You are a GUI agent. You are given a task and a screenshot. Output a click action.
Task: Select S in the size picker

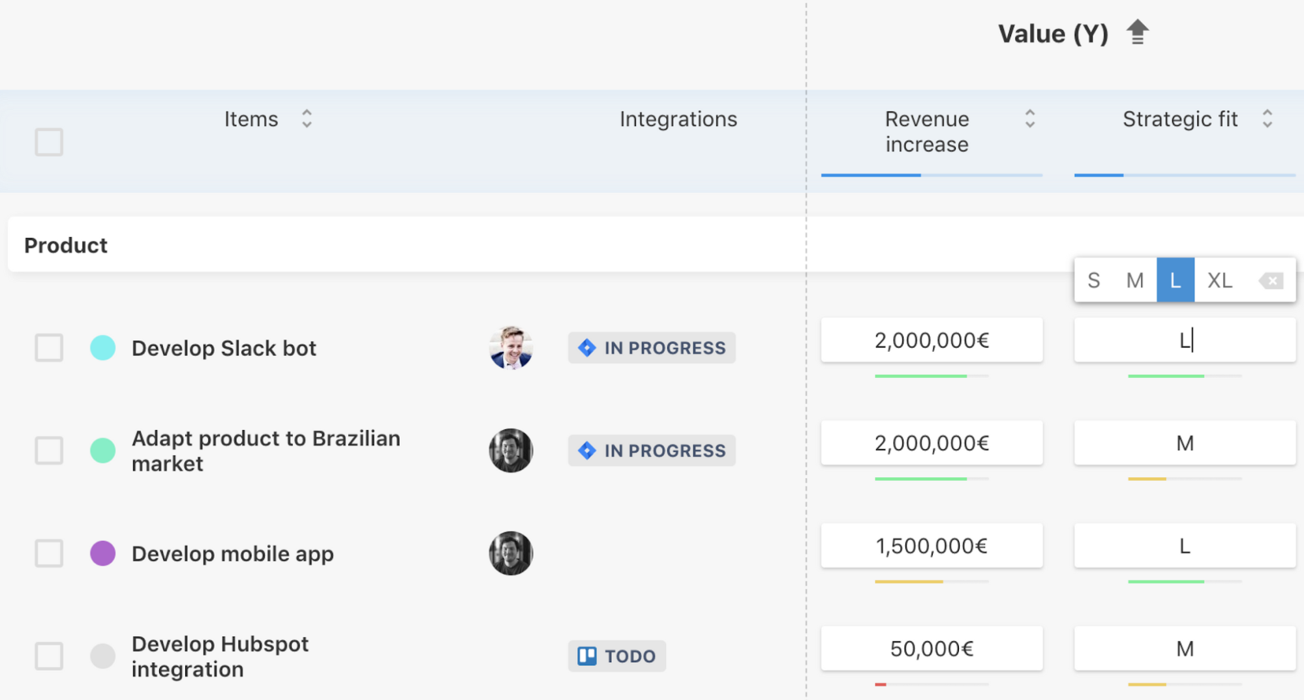[x=1093, y=280]
